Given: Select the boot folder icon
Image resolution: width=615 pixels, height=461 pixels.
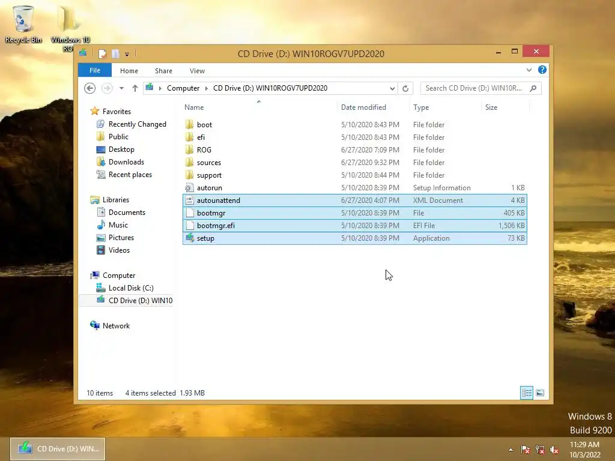Looking at the screenshot, I should pos(189,125).
